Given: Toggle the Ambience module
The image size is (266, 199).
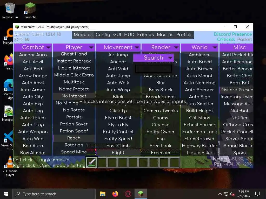Looking at the screenshot, I should pyautogui.click(x=199, y=55).
